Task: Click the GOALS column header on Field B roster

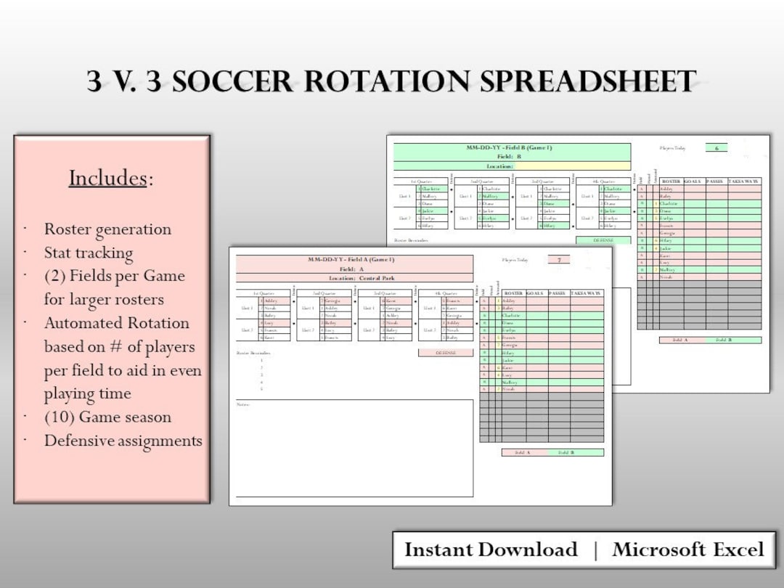Action: [x=693, y=180]
